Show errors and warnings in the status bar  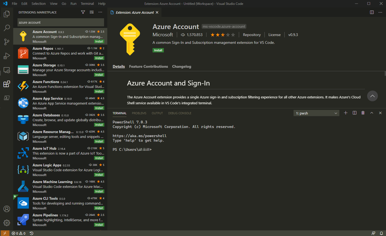click(x=19, y=233)
